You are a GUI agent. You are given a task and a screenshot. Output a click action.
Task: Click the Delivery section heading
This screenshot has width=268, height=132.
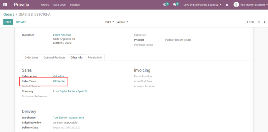click(29, 111)
